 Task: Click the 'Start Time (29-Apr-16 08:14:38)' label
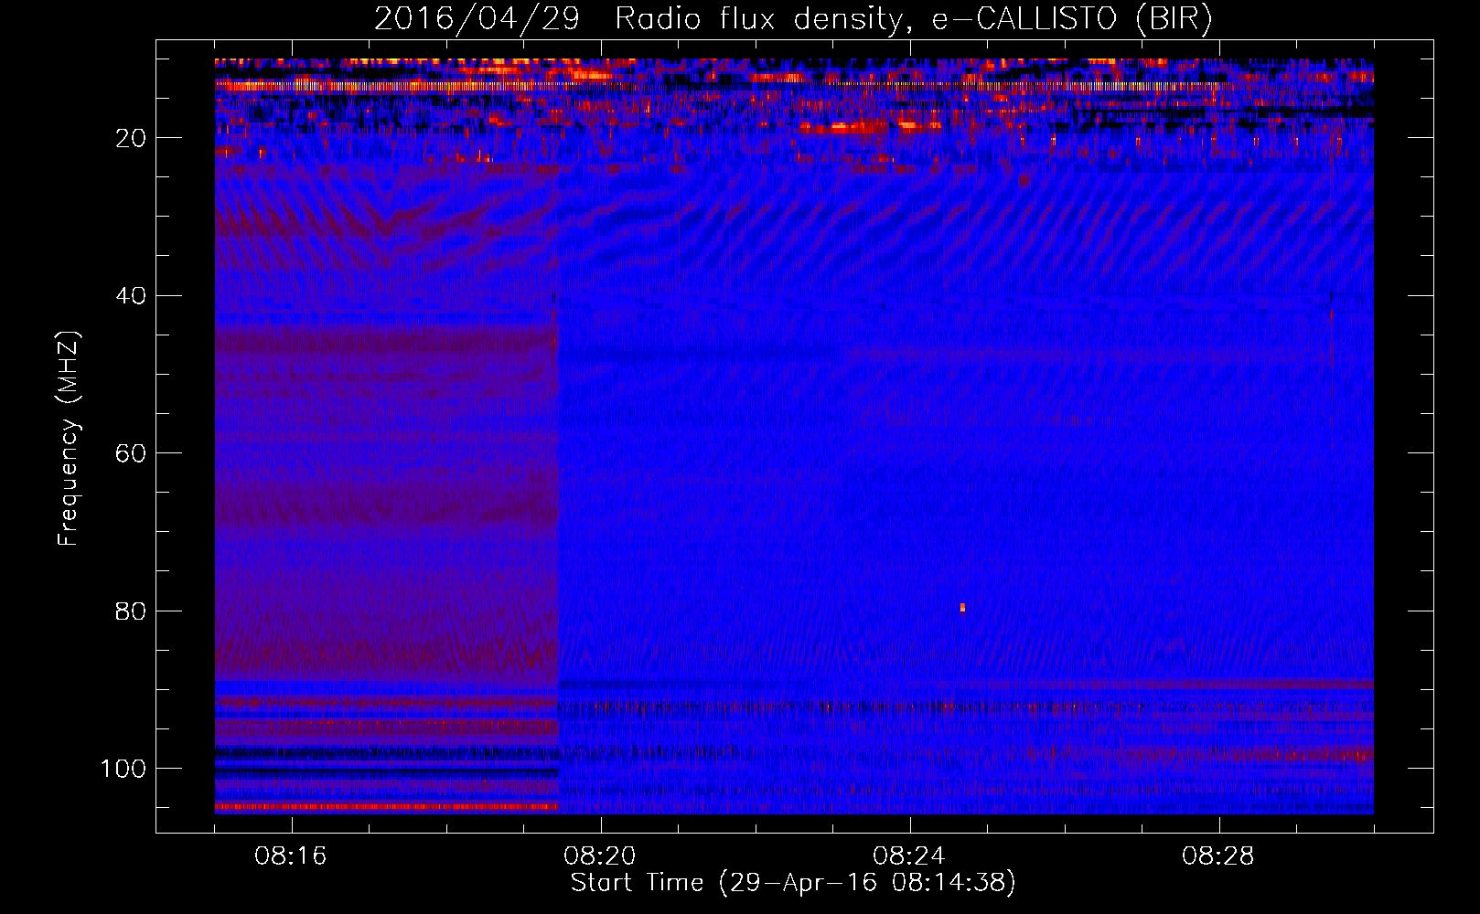tap(793, 883)
